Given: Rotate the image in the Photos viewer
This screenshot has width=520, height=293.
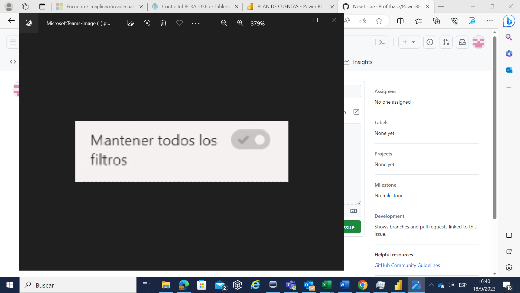Looking at the screenshot, I should click(147, 23).
